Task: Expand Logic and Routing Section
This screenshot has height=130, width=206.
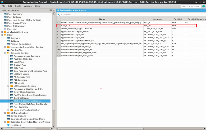Action: [8, 110]
